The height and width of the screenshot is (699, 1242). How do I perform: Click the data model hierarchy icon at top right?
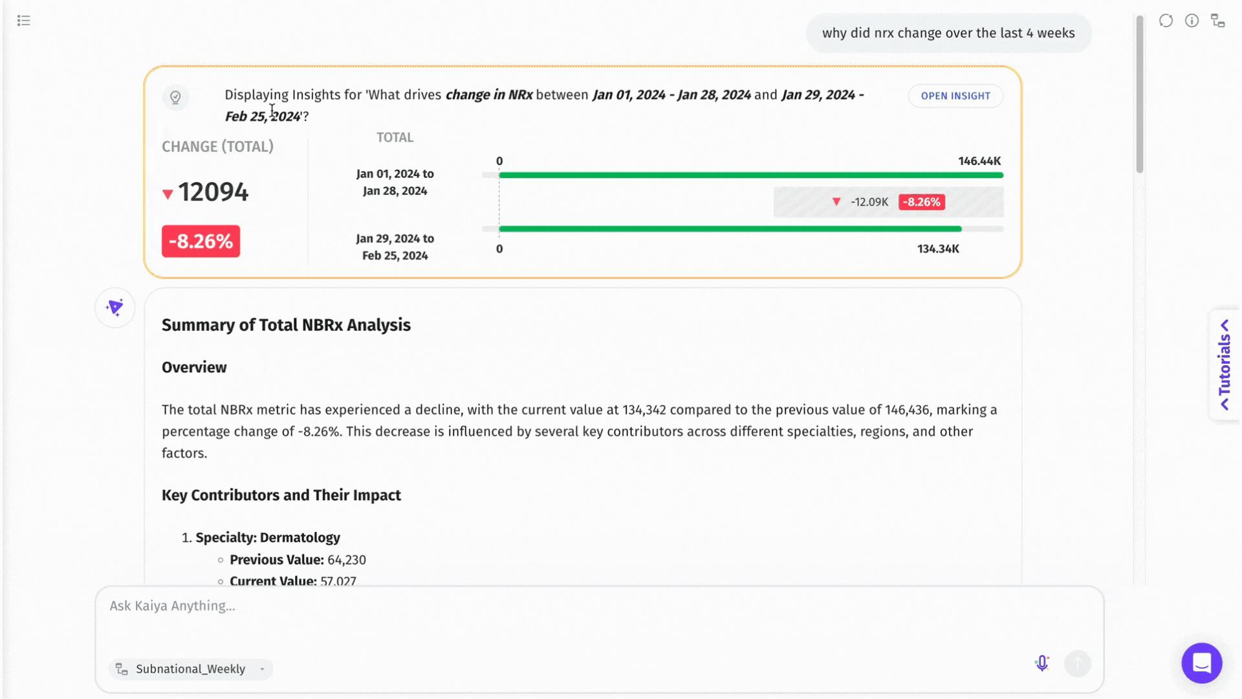coord(1218,21)
